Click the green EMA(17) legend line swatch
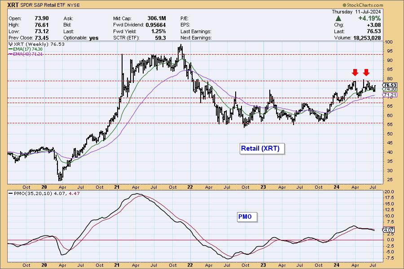 pyautogui.click(x=11, y=49)
